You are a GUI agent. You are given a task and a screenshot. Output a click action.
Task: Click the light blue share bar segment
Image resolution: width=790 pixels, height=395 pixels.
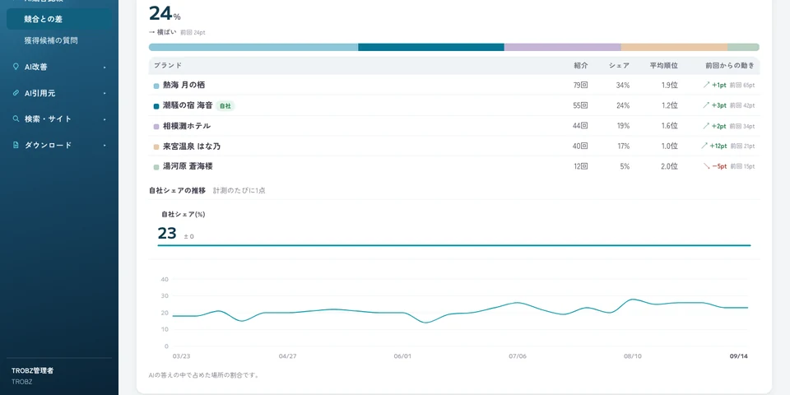point(253,48)
